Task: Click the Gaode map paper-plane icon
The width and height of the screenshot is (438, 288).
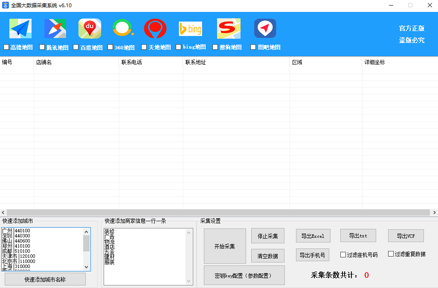Action: point(20,29)
